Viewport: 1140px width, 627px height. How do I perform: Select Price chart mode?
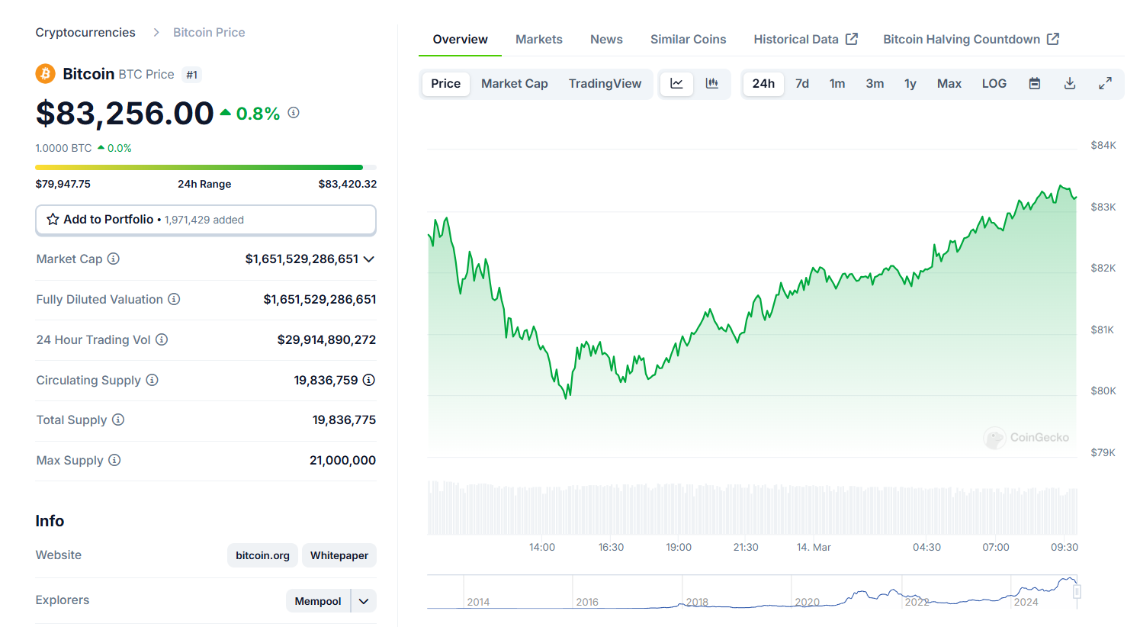tap(446, 84)
